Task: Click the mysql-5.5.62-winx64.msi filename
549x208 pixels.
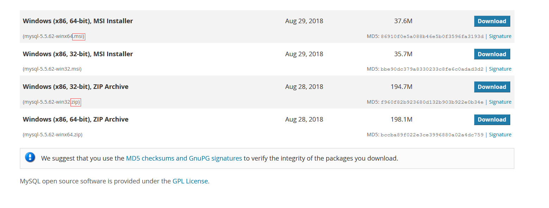Action: (x=54, y=36)
